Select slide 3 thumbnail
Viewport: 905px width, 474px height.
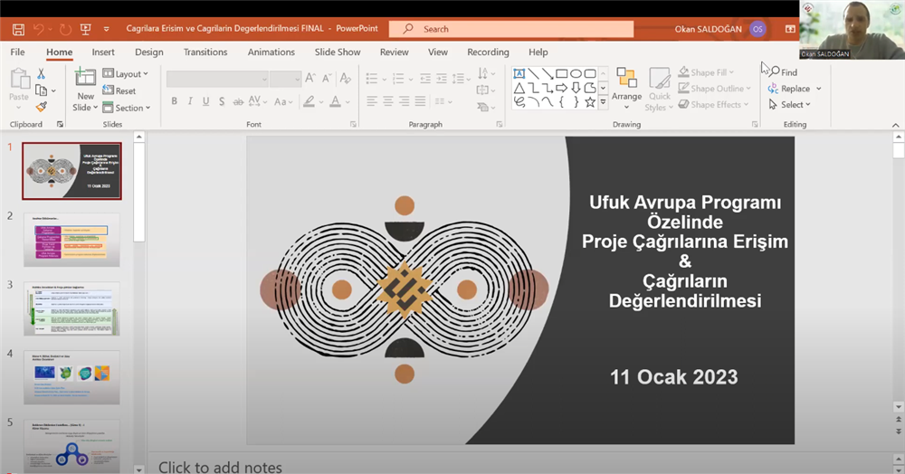coord(71,308)
